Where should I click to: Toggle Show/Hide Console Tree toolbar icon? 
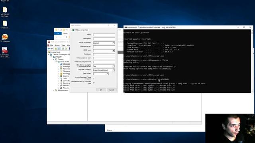[x=59, y=48]
